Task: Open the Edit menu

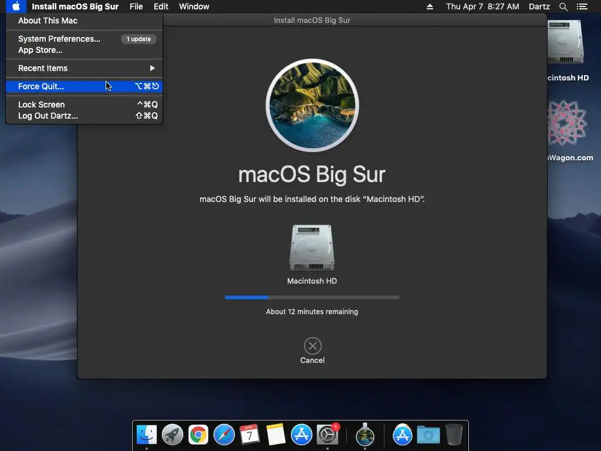Action: pyautogui.click(x=161, y=6)
